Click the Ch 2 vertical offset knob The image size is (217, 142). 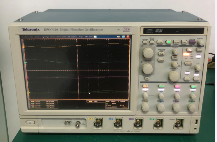(161, 96)
